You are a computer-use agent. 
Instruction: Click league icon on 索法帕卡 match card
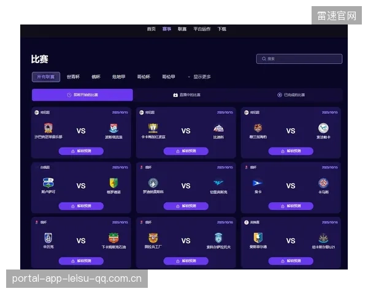[246, 113]
